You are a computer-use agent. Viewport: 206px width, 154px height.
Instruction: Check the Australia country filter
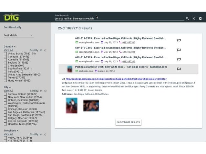pyautogui.click(x=5, y=59)
